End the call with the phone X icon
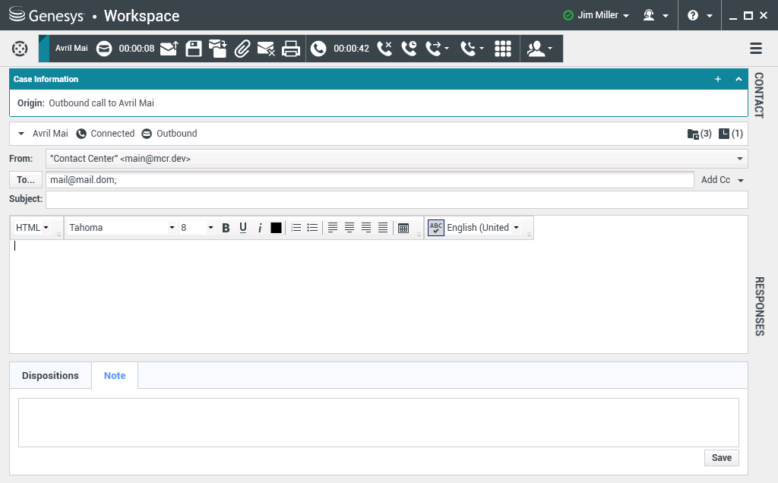This screenshot has width=778, height=483. point(384,49)
